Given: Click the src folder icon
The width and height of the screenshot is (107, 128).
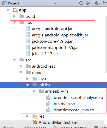Looking at the screenshot, I should pos(22,60).
